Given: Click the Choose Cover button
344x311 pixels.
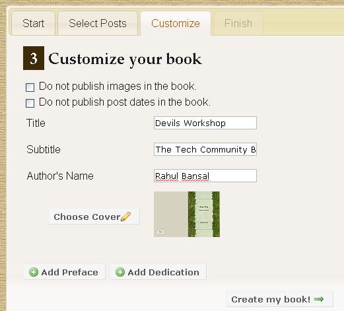Looking at the screenshot, I should coord(94,217).
